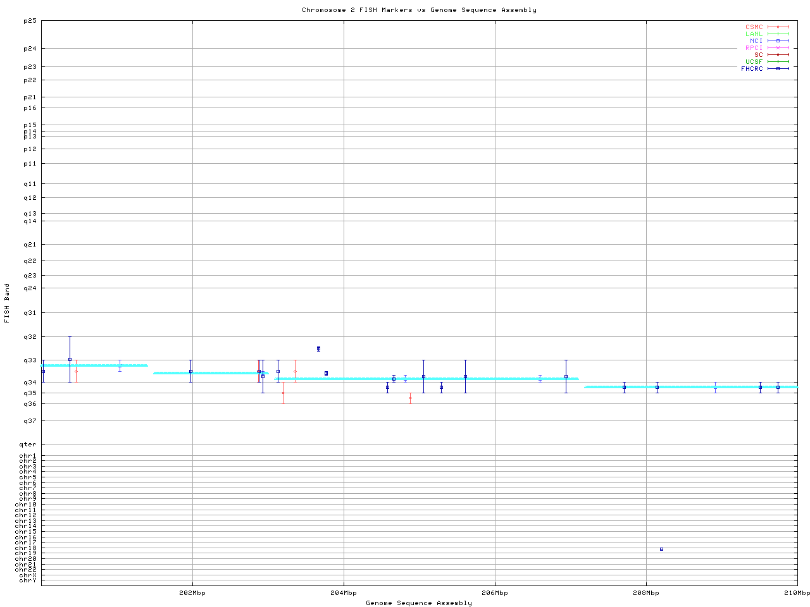Click the FISH Band vertical axis title
The image size is (810, 607).
tap(7, 303)
